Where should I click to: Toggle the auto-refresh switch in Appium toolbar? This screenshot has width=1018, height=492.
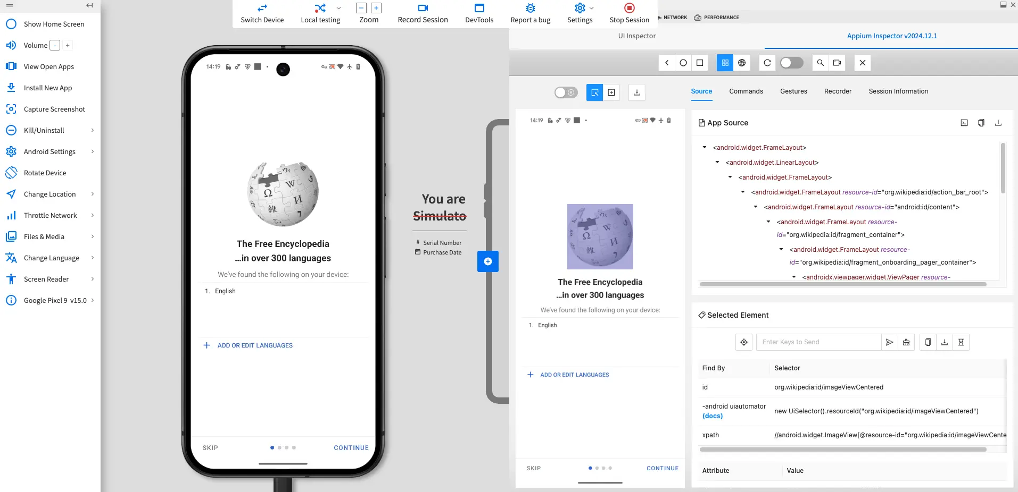coord(792,63)
